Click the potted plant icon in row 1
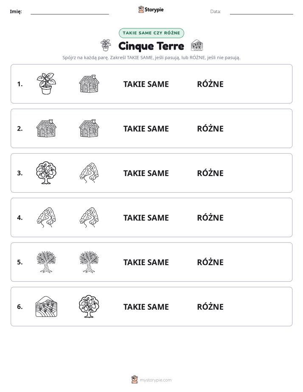The height and width of the screenshot is (392, 303). pyautogui.click(x=46, y=84)
